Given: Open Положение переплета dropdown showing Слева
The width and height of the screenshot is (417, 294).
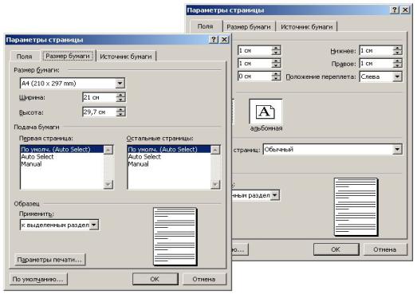Looking at the screenshot, I should point(397,76).
